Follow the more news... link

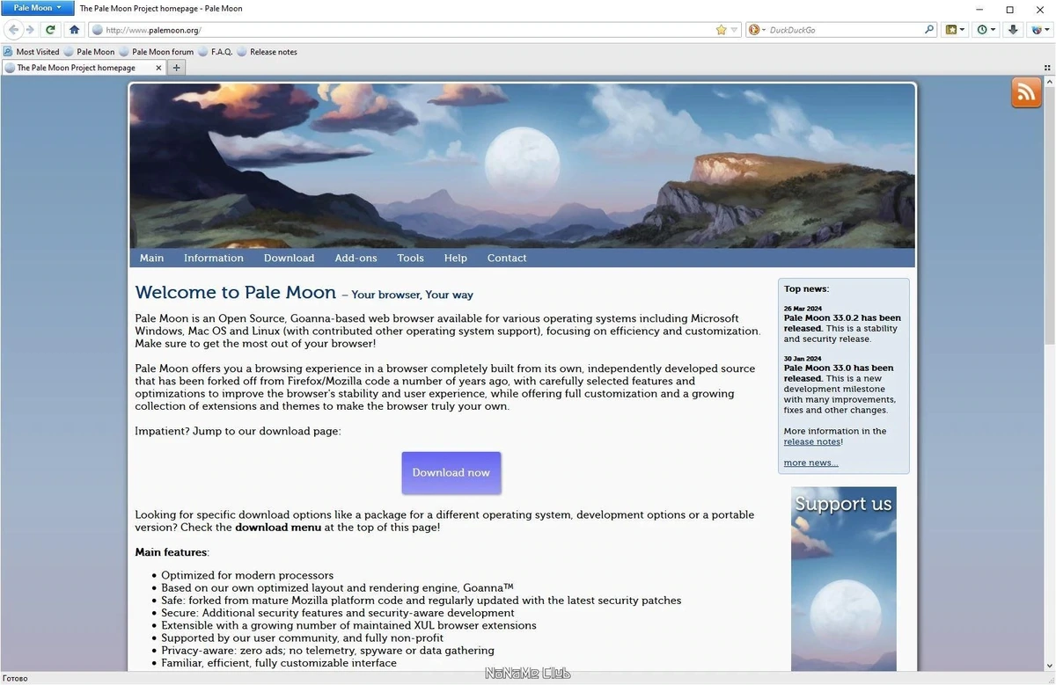coord(811,463)
